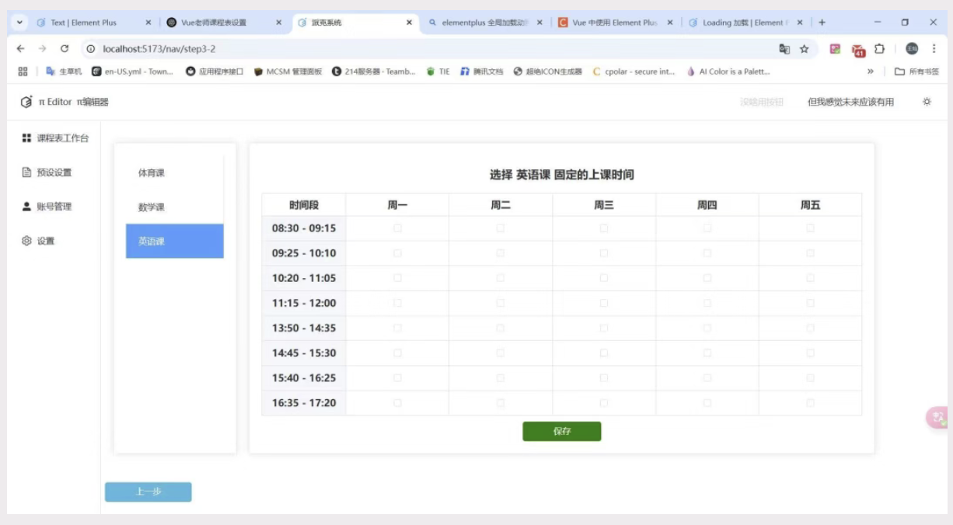
Task: Bookmark this page with the star icon
Action: click(805, 49)
